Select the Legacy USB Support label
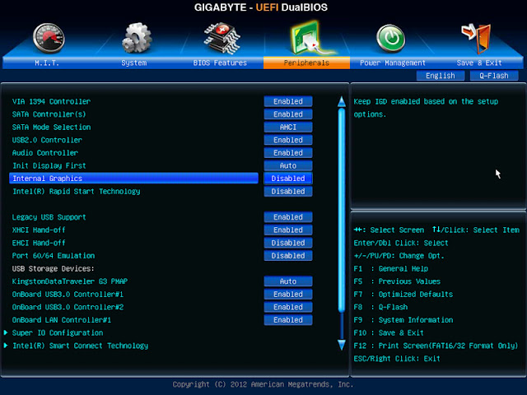The width and height of the screenshot is (527, 395). [49, 217]
